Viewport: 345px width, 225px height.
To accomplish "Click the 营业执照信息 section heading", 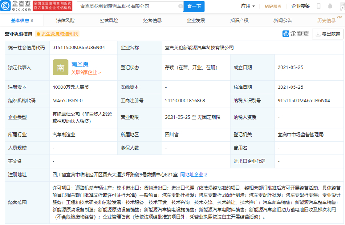I will tap(19, 34).
